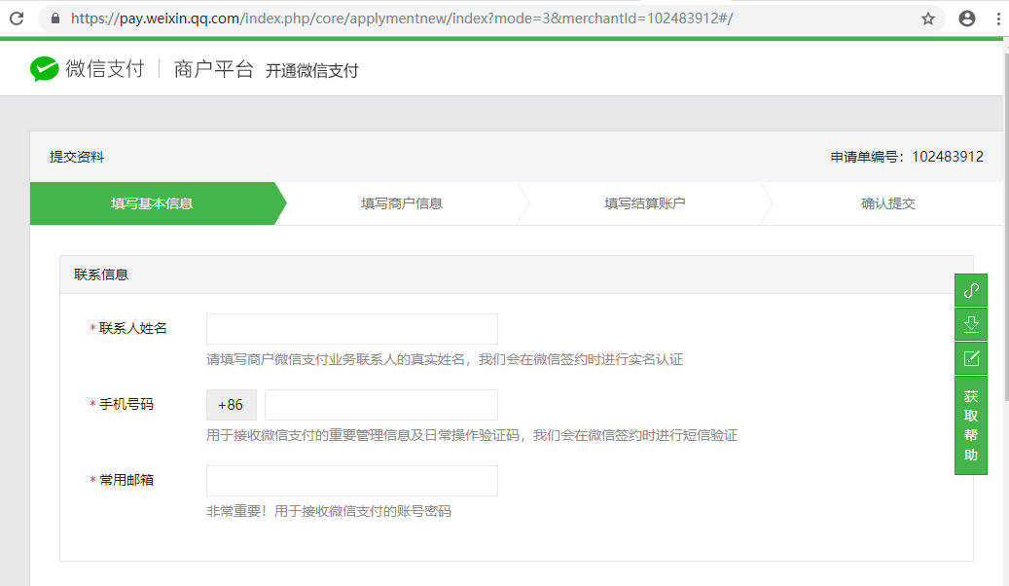Click the WeChat Pay green logo
This screenshot has width=1009, height=586.
point(44,69)
